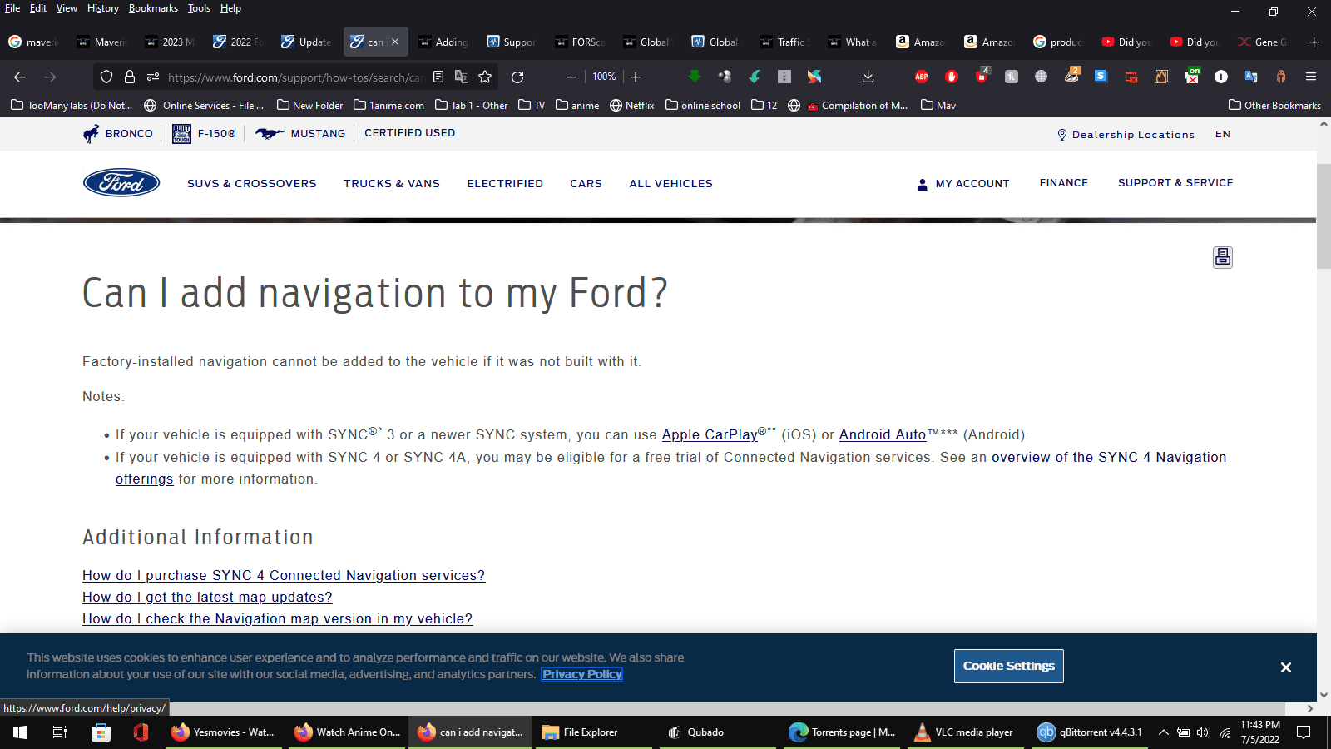Click the browser back arrow
The height and width of the screenshot is (749, 1331).
click(20, 77)
